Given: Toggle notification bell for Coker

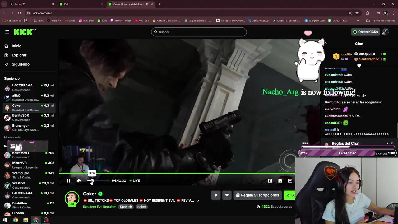Looking at the screenshot, I should tap(216, 195).
